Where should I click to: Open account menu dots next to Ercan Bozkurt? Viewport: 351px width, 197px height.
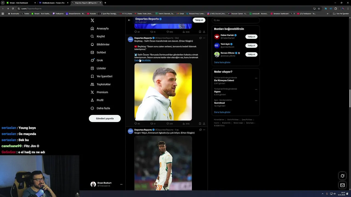(x=121, y=184)
